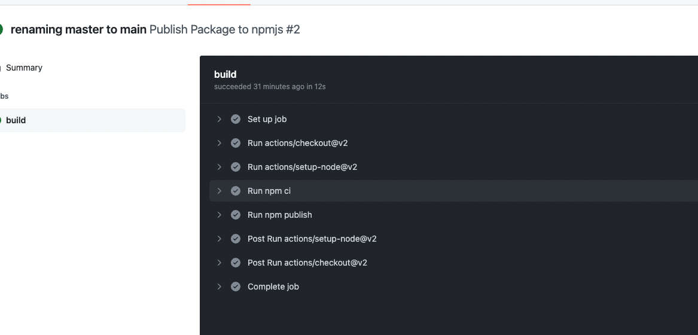Image resolution: width=698 pixels, height=335 pixels.
Task: Click status icon beside Post Run actions/checkout@v2
Action: tap(236, 263)
